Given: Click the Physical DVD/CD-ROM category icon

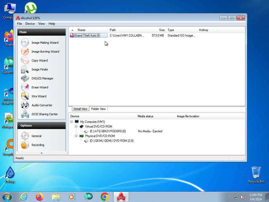Looking at the screenshot, I should pyautogui.click(x=81, y=136).
